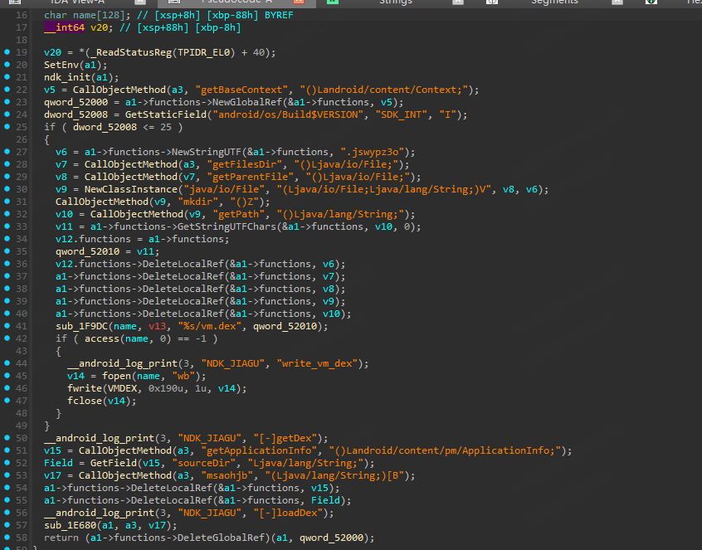Toggle breakpoint dot on line 31
This screenshot has width=702, height=550.
point(7,201)
